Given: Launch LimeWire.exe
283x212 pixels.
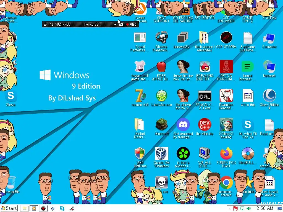Looking at the screenshot, I should tap(161, 96).
